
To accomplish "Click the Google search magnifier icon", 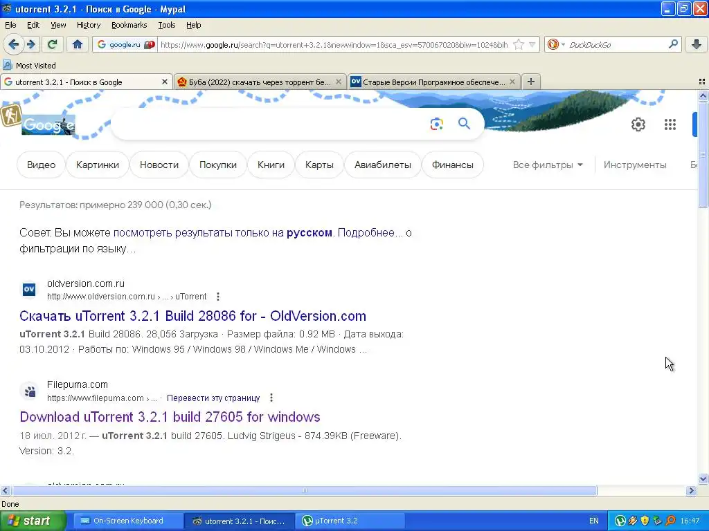I will click(x=464, y=124).
